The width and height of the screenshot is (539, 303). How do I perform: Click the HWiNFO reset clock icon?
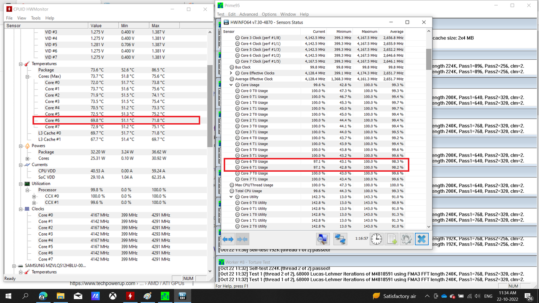[376, 239]
